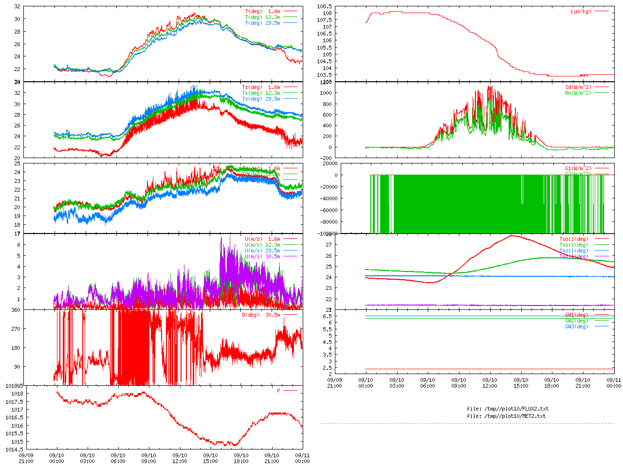Select the 'P' pressure legend label

click(278, 391)
